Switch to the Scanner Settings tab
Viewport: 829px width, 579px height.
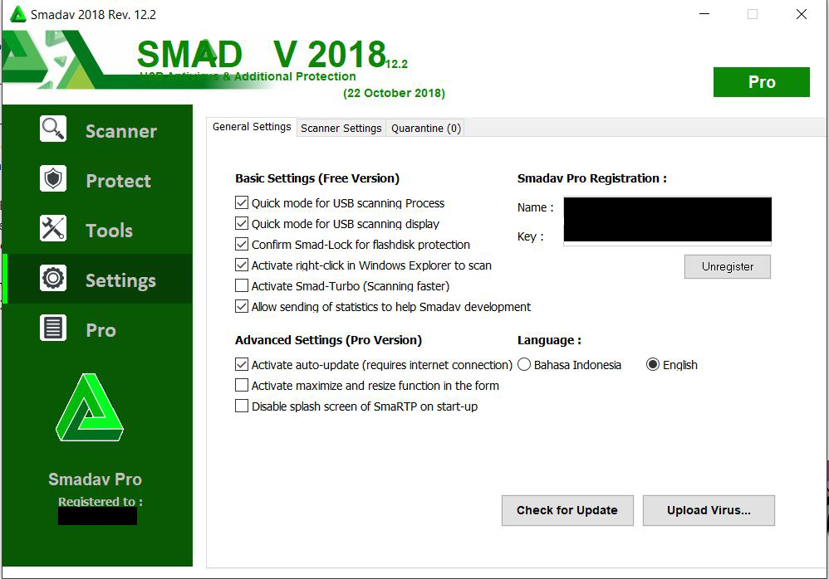click(x=341, y=128)
